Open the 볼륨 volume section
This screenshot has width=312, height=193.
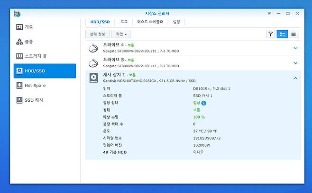point(24,42)
